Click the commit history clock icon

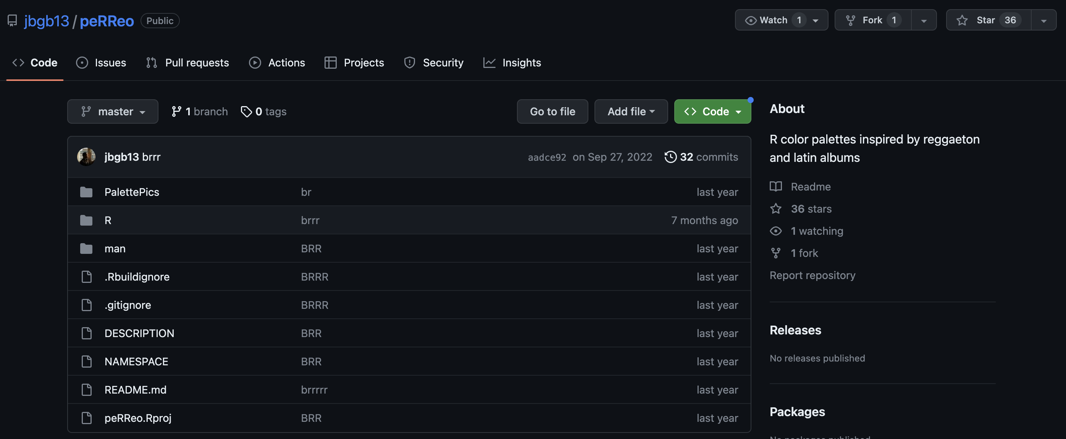tap(670, 157)
